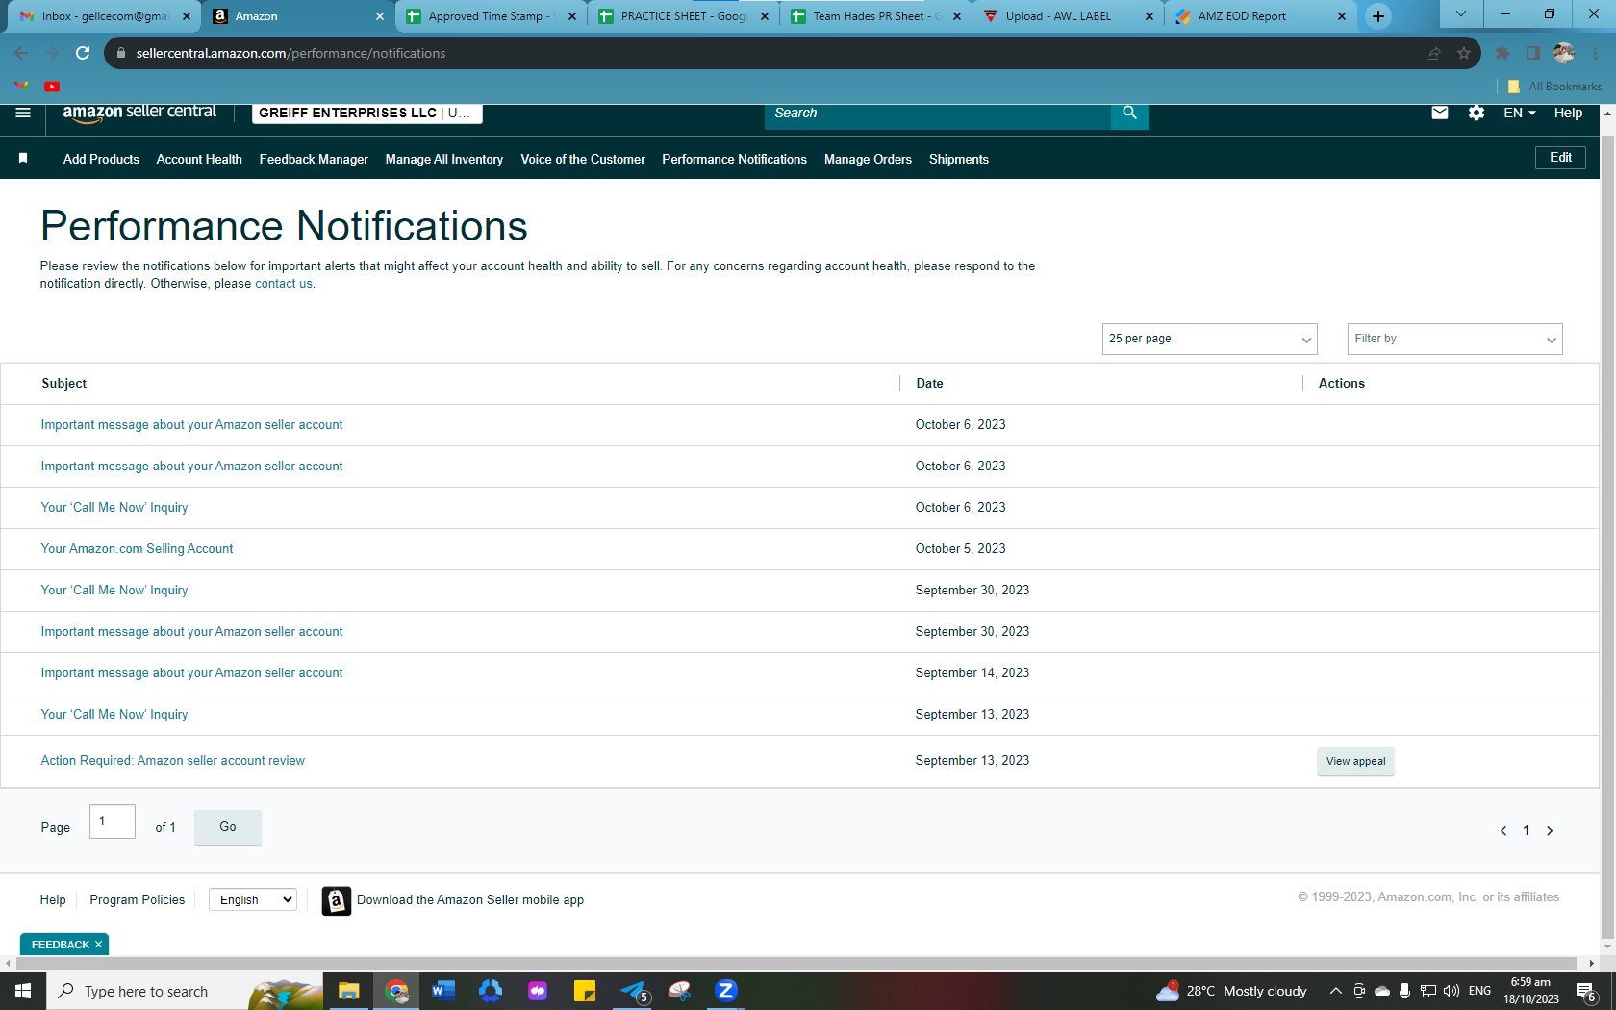Open the Chrome tab search chevron
The image size is (1616, 1010).
click(1460, 13)
